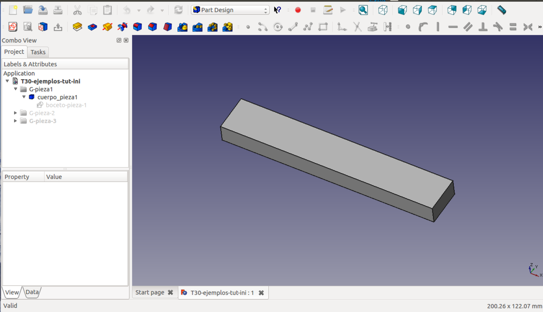The image size is (543, 312).
Task: Click the Measure distance ruler icon
Action: (501, 10)
